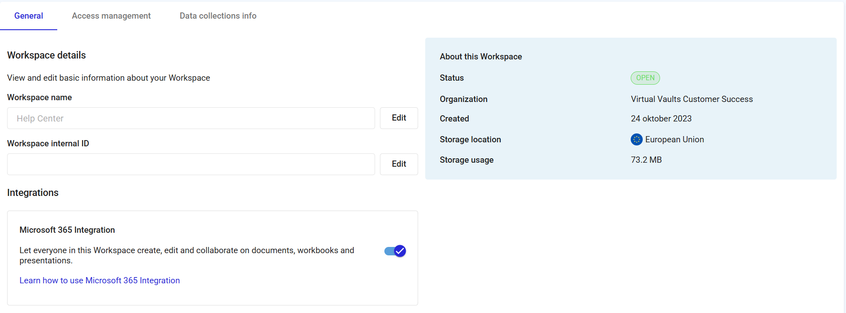Screen dimensions: 846x313
Task: Click the Workspace details heading
Action: click(47, 55)
